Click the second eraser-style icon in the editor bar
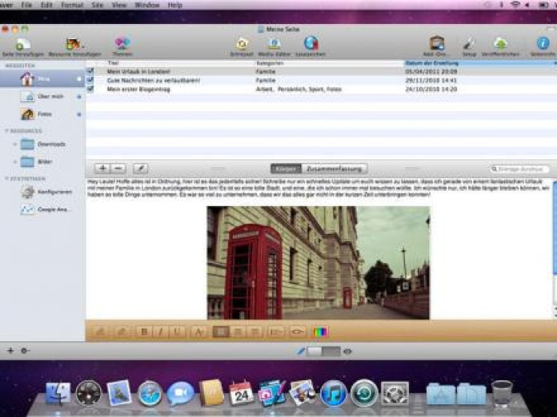Image resolution: width=557 pixels, height=417 pixels. click(122, 332)
